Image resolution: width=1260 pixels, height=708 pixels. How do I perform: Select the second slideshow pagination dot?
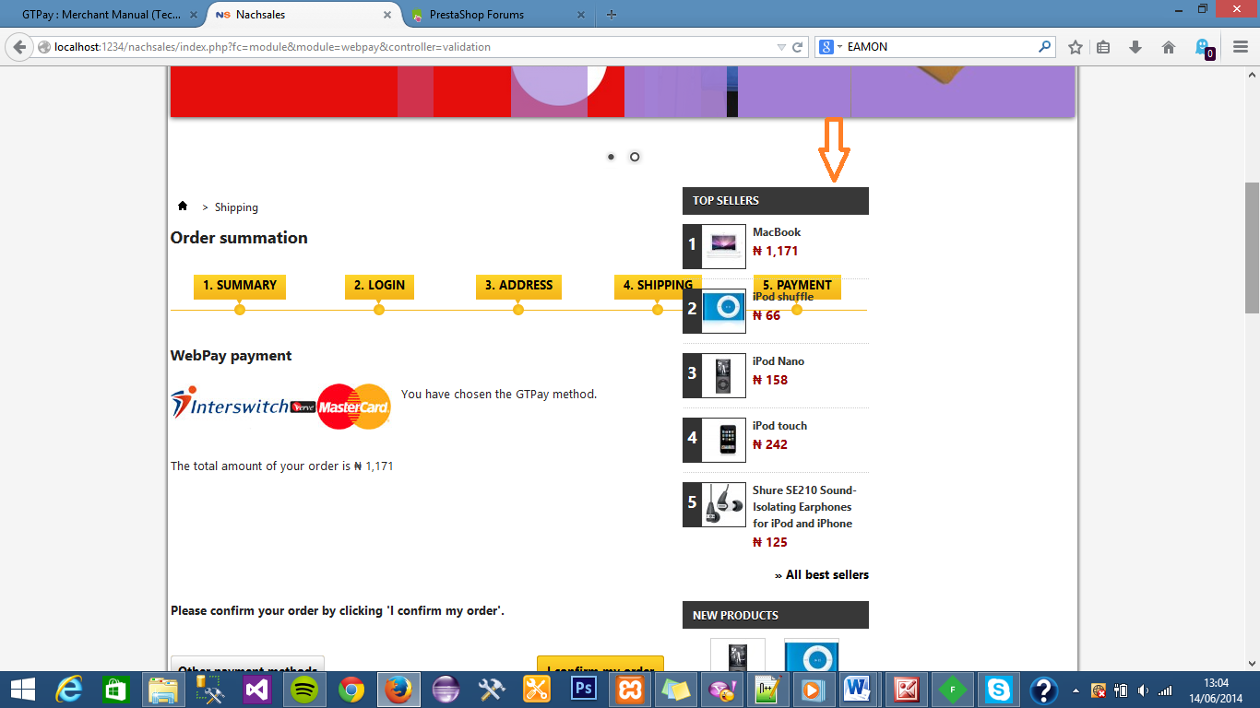pyautogui.click(x=635, y=157)
